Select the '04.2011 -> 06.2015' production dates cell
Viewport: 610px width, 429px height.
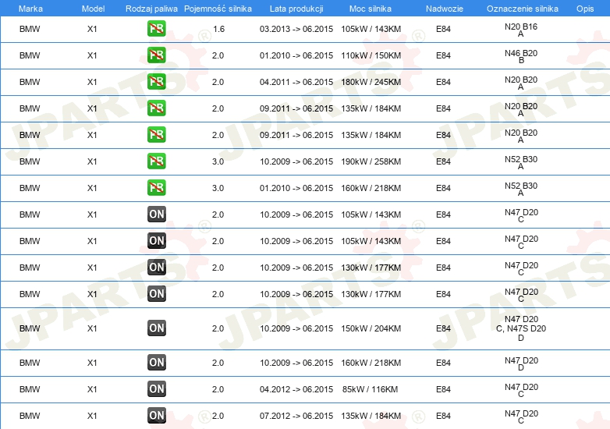pos(296,82)
